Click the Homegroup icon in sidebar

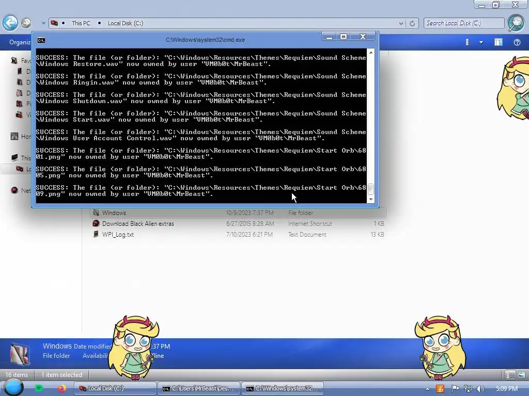pos(14,136)
